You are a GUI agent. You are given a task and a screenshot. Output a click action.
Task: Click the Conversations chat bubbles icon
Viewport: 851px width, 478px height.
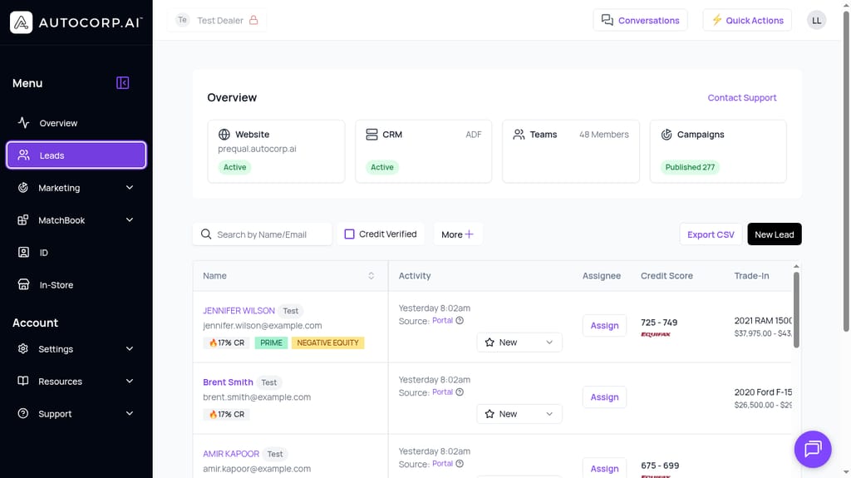pyautogui.click(x=608, y=20)
